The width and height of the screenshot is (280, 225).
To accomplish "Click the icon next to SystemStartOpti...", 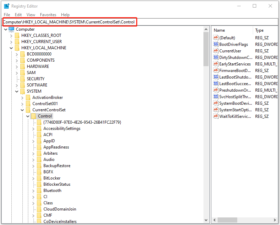I will 216,110.
